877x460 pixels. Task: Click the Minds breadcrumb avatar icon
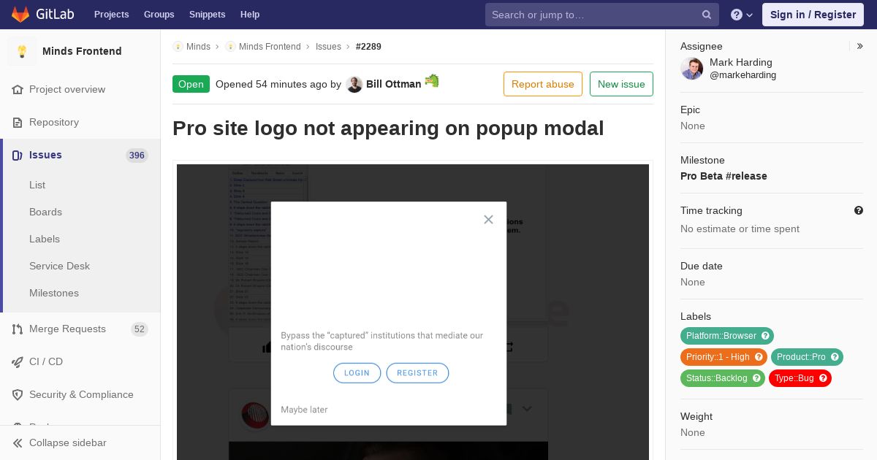click(x=178, y=47)
